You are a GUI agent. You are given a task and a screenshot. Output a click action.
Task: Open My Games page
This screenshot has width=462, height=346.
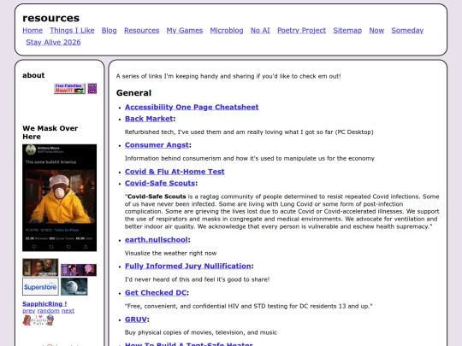point(185,30)
